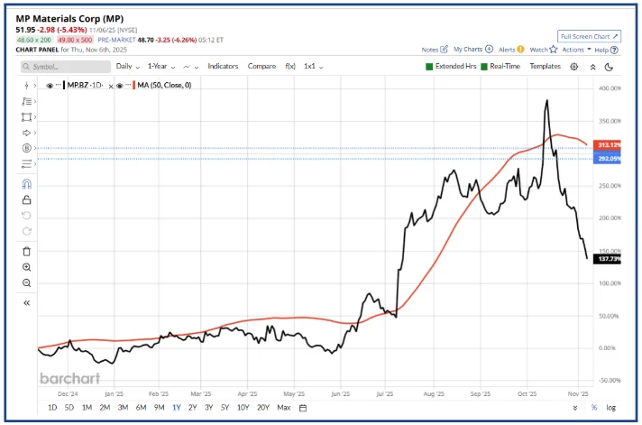Toggle Extended Hrs checkbox
The image size is (642, 425).
(429, 67)
